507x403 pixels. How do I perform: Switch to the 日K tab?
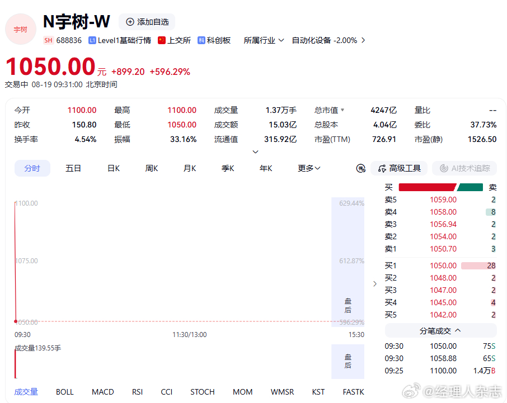[x=114, y=168]
